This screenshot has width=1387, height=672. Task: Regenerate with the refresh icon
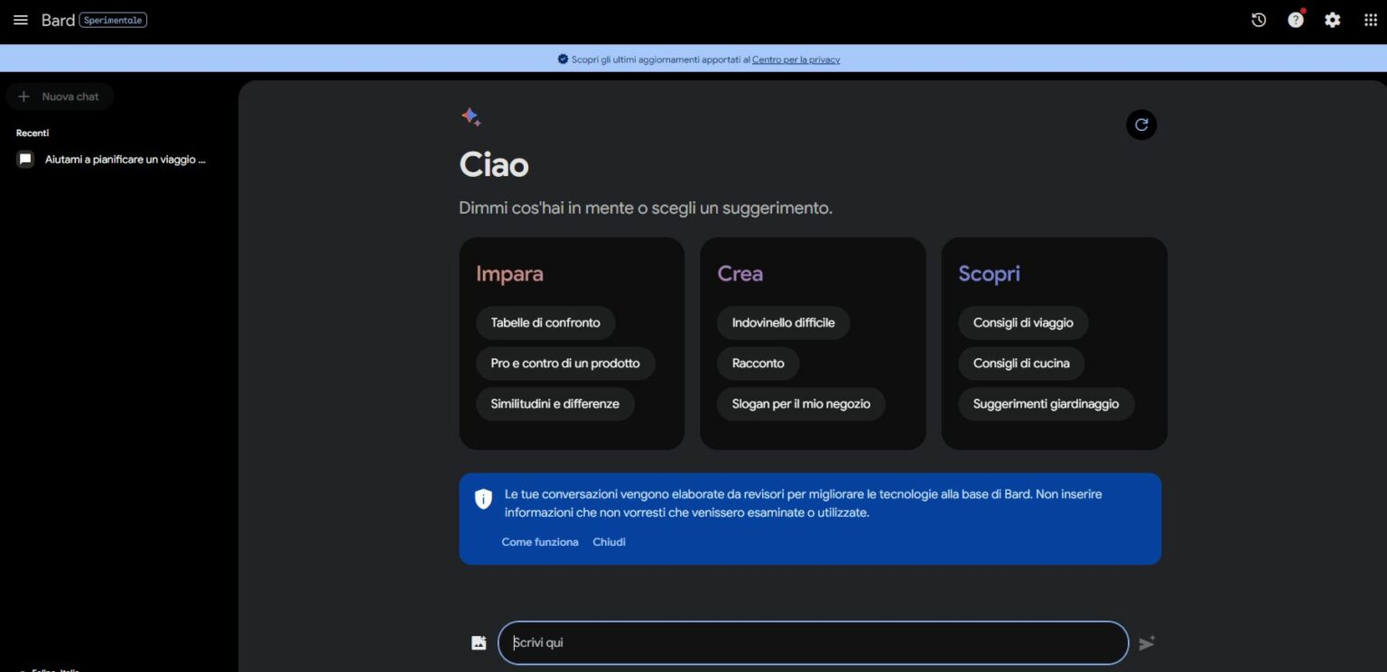(1140, 124)
